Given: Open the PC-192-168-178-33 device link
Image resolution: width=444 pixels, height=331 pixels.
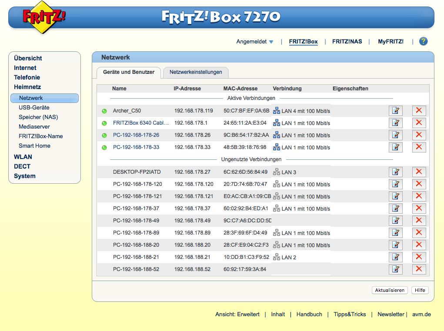Looking at the screenshot, I should pyautogui.click(x=136, y=147).
